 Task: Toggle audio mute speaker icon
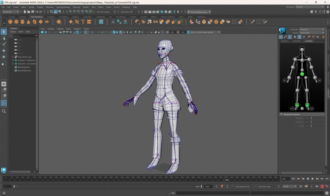(x=317, y=186)
